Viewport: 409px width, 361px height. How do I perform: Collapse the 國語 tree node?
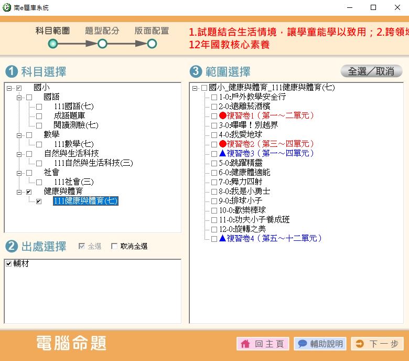(x=19, y=97)
